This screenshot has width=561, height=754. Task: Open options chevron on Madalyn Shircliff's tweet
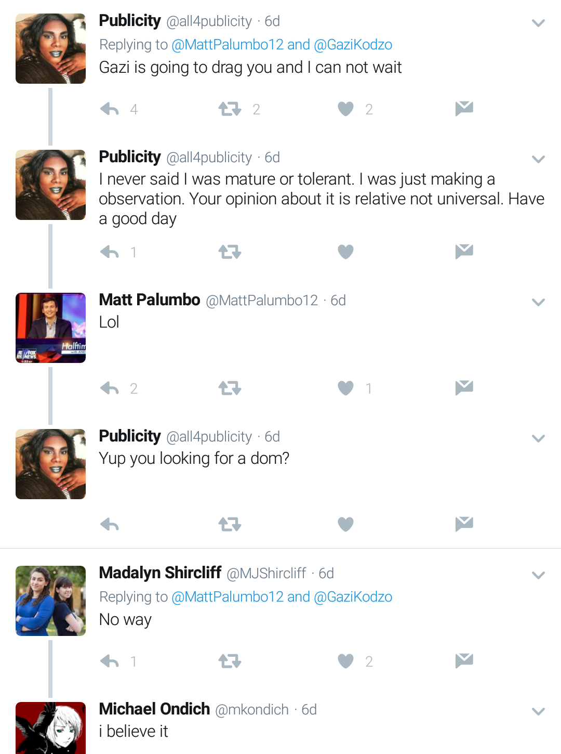tap(539, 575)
